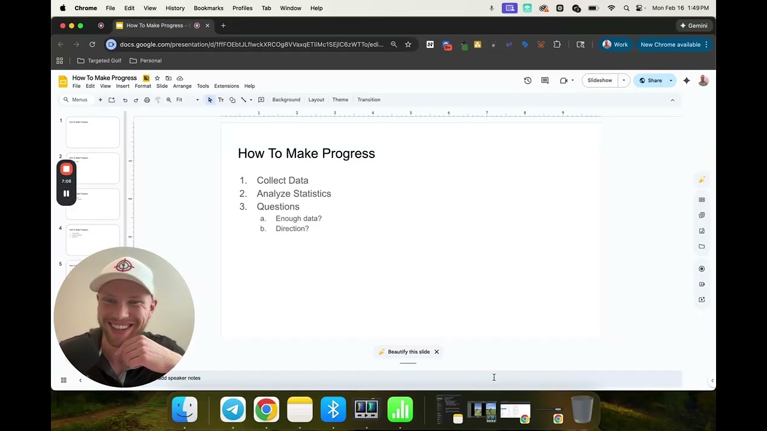767x431 pixels.
Task: Expand the side panel with bottom-right chevron
Action: 712,380
